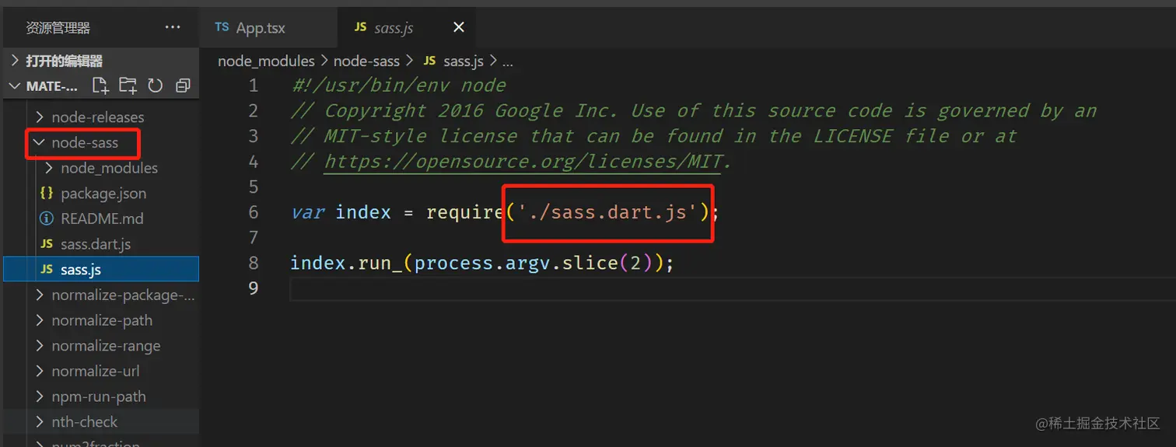
Task: Create a new folder in explorer
Action: (x=128, y=86)
